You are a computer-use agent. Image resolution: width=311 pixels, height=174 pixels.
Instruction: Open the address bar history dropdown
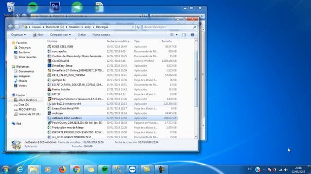tap(133, 27)
